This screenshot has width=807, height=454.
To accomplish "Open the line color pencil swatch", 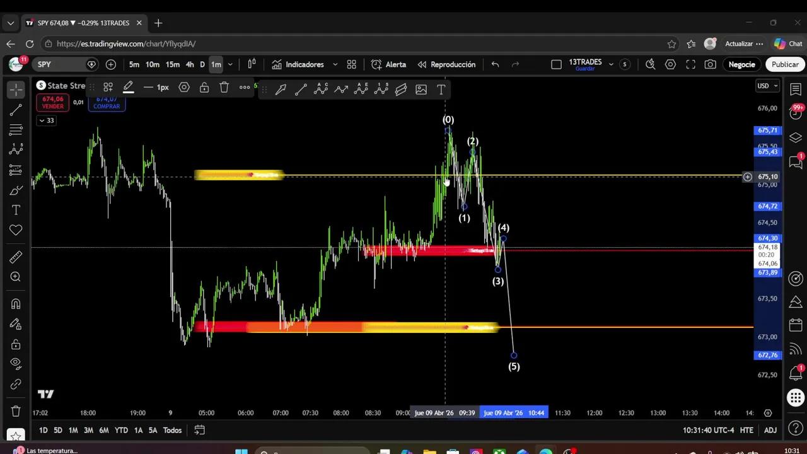I will [x=129, y=88].
